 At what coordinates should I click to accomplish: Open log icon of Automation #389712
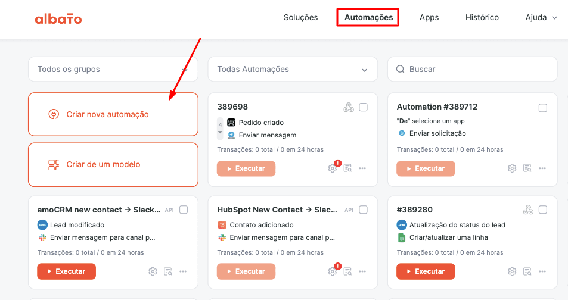click(x=527, y=168)
